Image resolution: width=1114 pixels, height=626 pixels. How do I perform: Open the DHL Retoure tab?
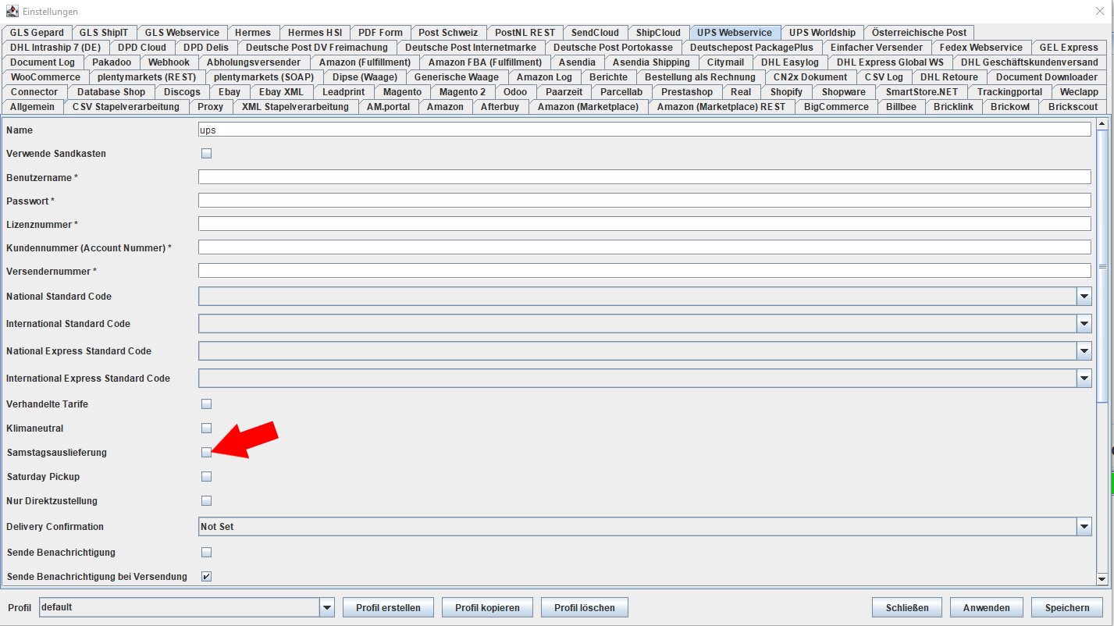(x=949, y=77)
